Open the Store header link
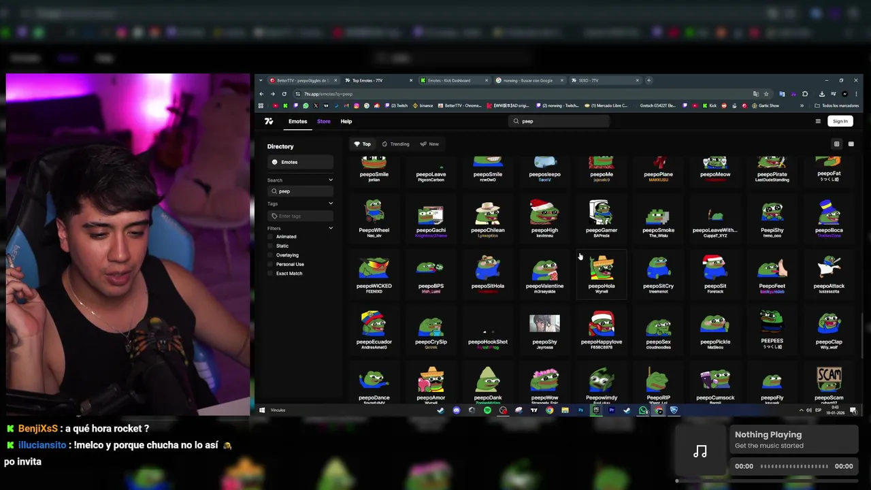The image size is (871, 490). (x=323, y=121)
